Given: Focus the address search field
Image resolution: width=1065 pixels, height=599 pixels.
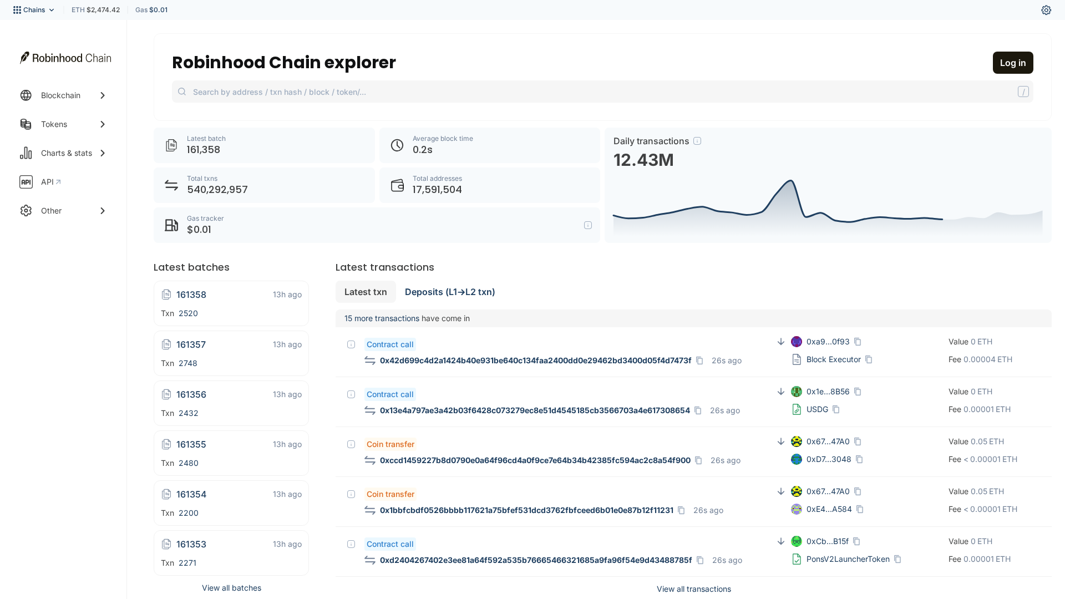Looking at the screenshot, I should coord(602,92).
